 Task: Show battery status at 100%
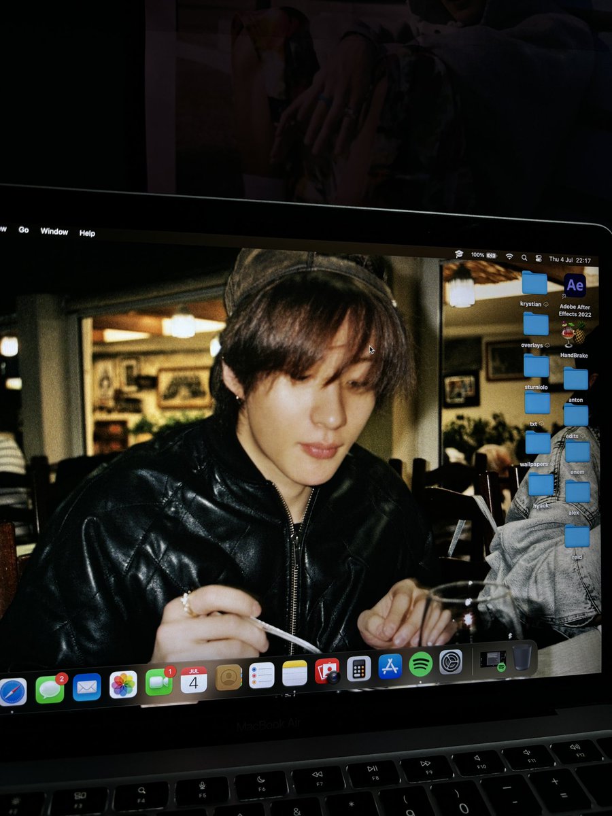[x=483, y=255]
